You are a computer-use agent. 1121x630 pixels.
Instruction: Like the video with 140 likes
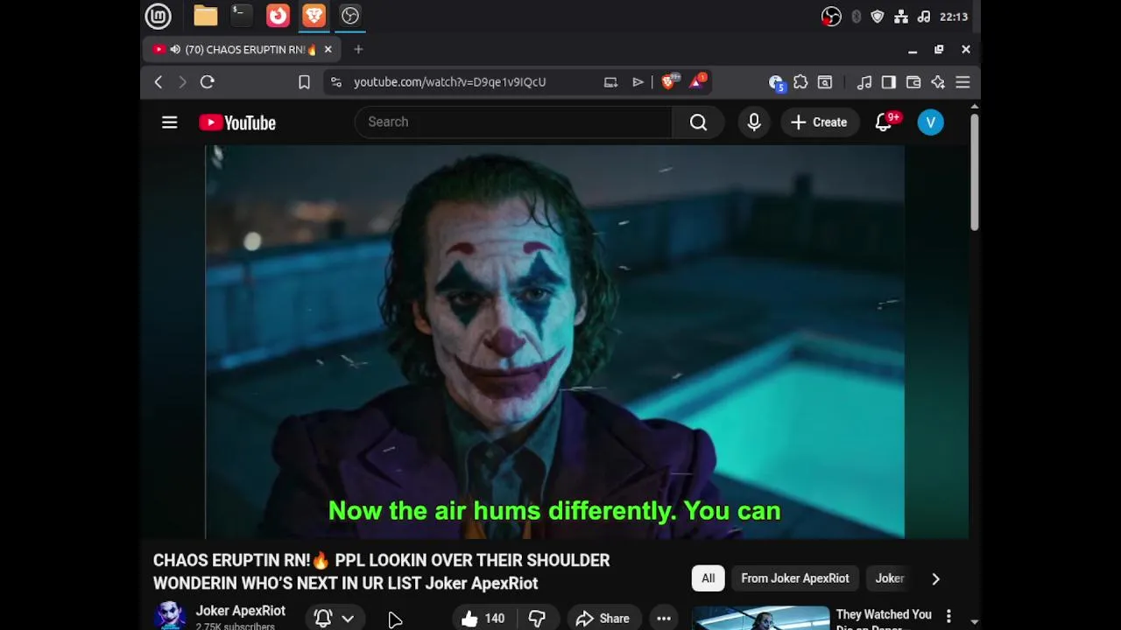tap(483, 619)
